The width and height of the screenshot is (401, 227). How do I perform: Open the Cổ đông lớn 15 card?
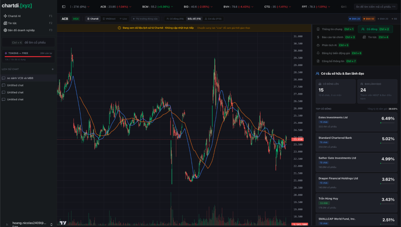coord(336,91)
